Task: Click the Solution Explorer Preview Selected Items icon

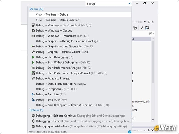Action: point(147,28)
